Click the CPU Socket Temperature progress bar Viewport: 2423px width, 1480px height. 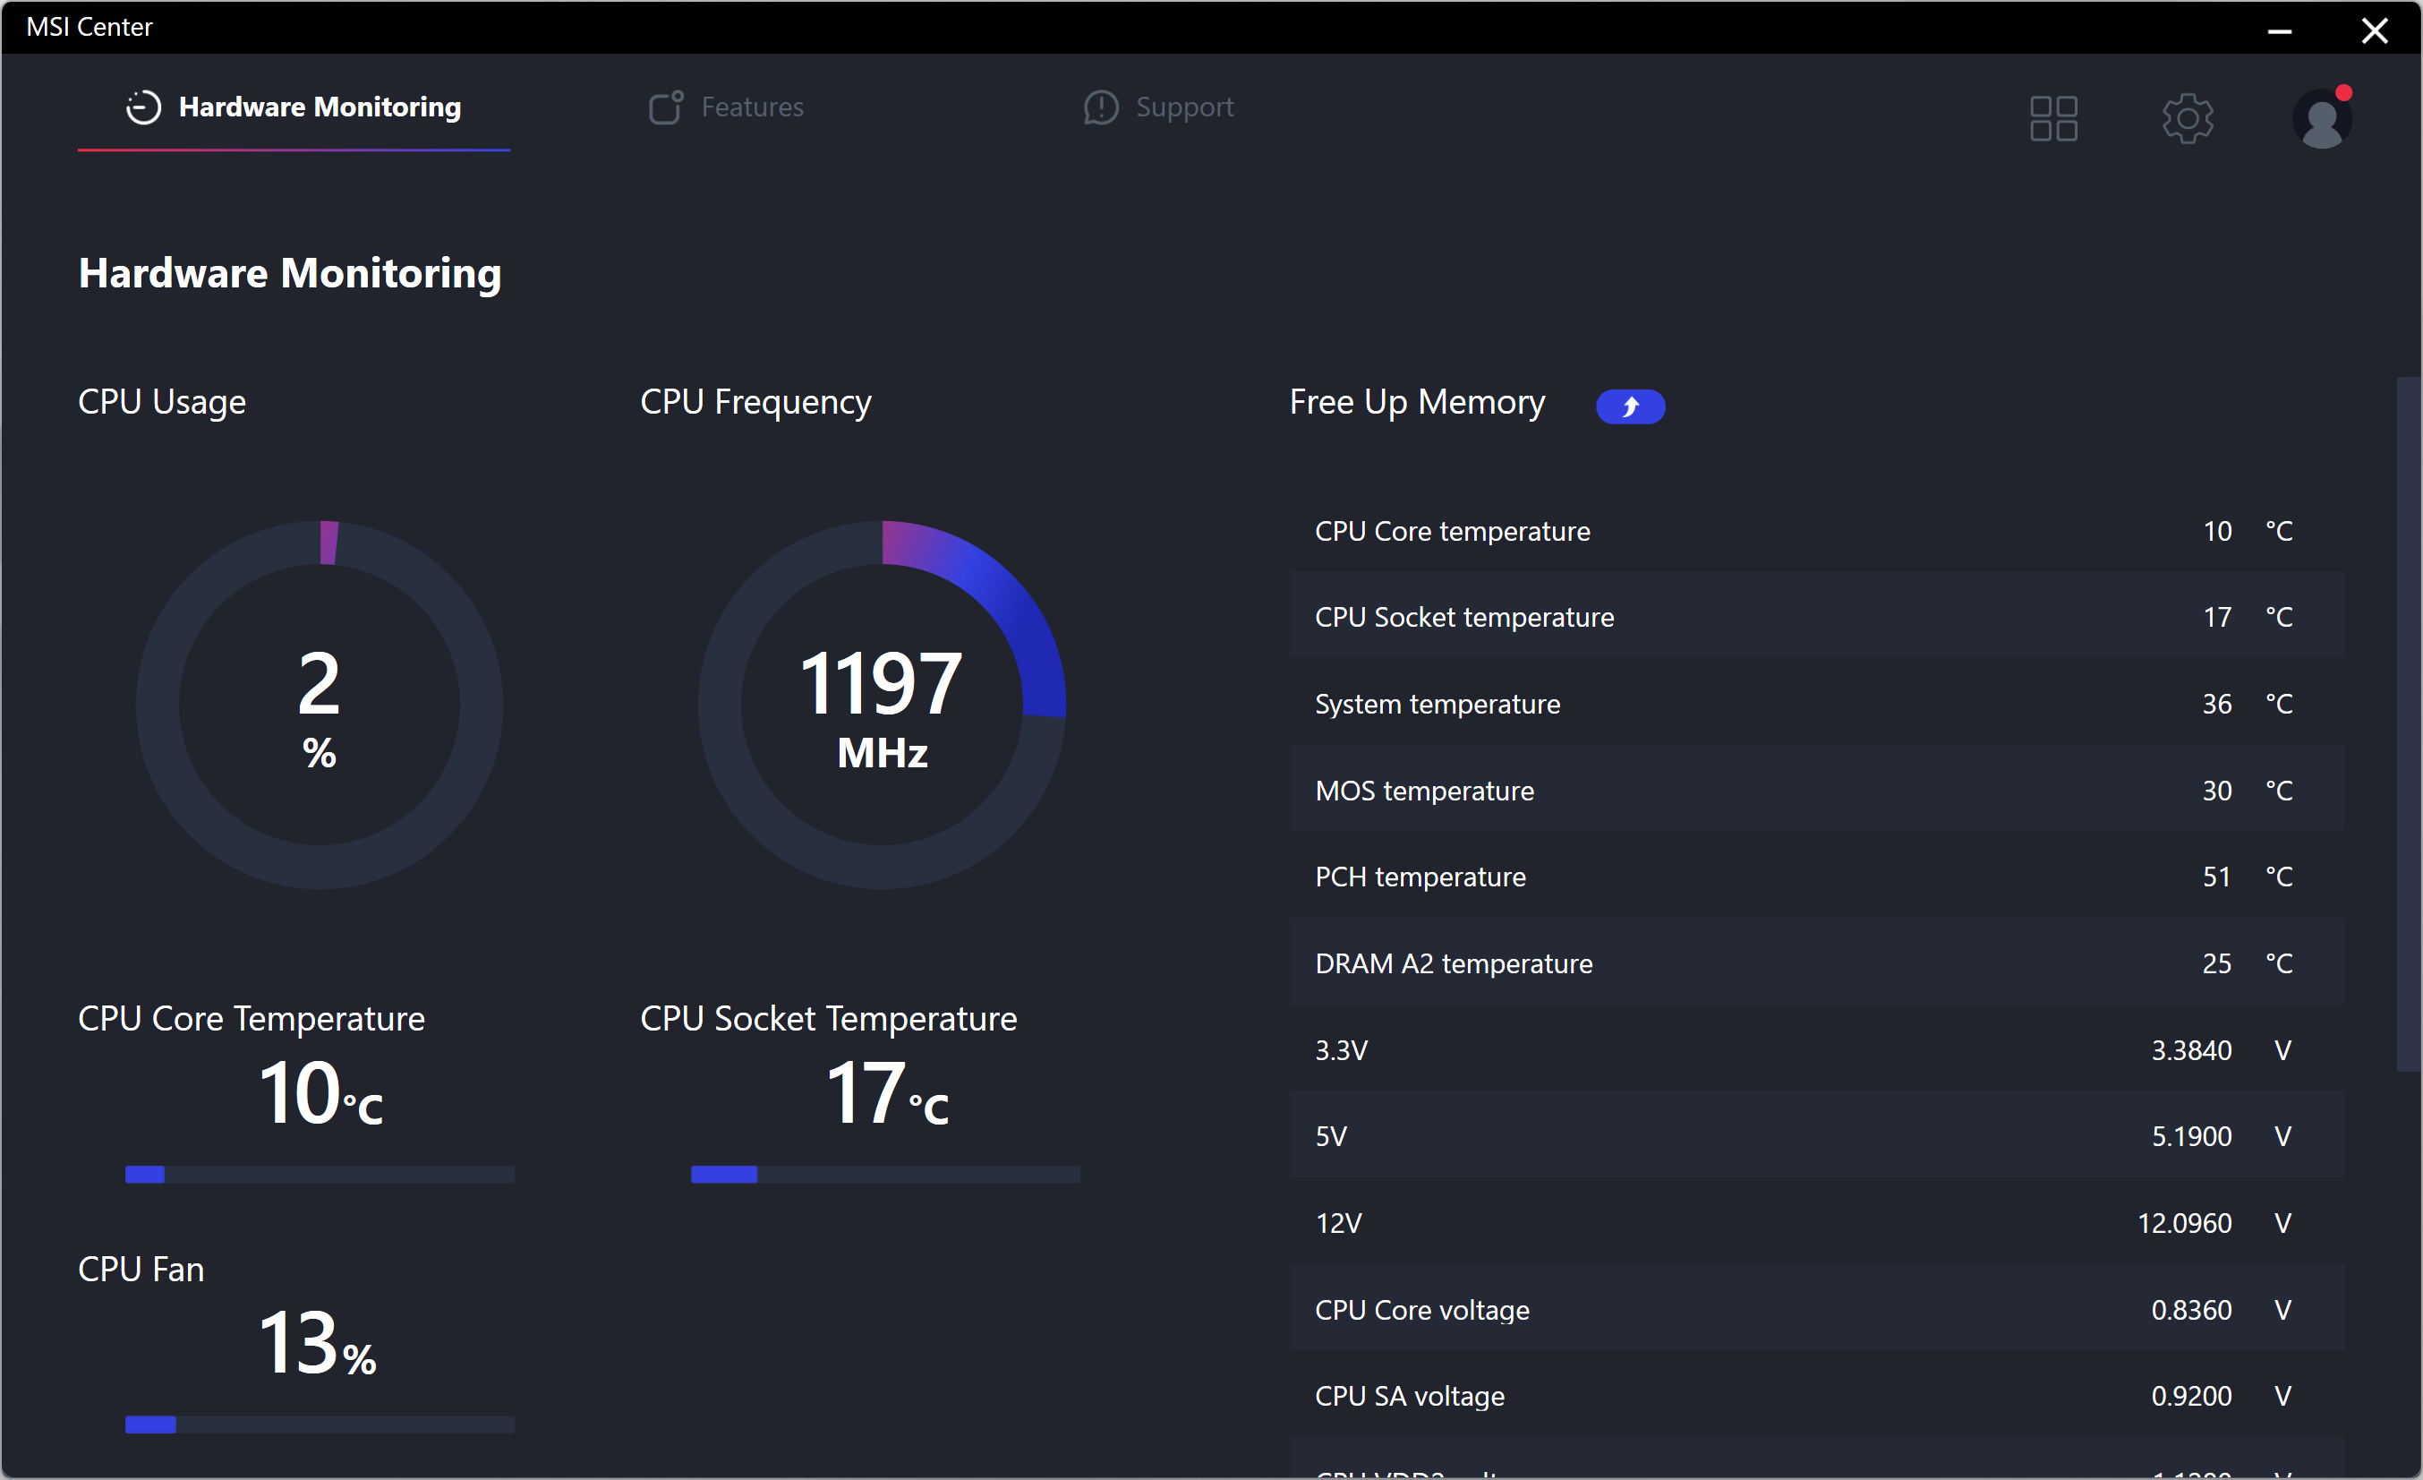pos(885,1174)
